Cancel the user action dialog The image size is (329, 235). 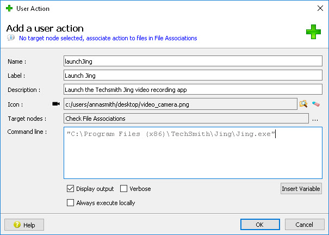305,225
